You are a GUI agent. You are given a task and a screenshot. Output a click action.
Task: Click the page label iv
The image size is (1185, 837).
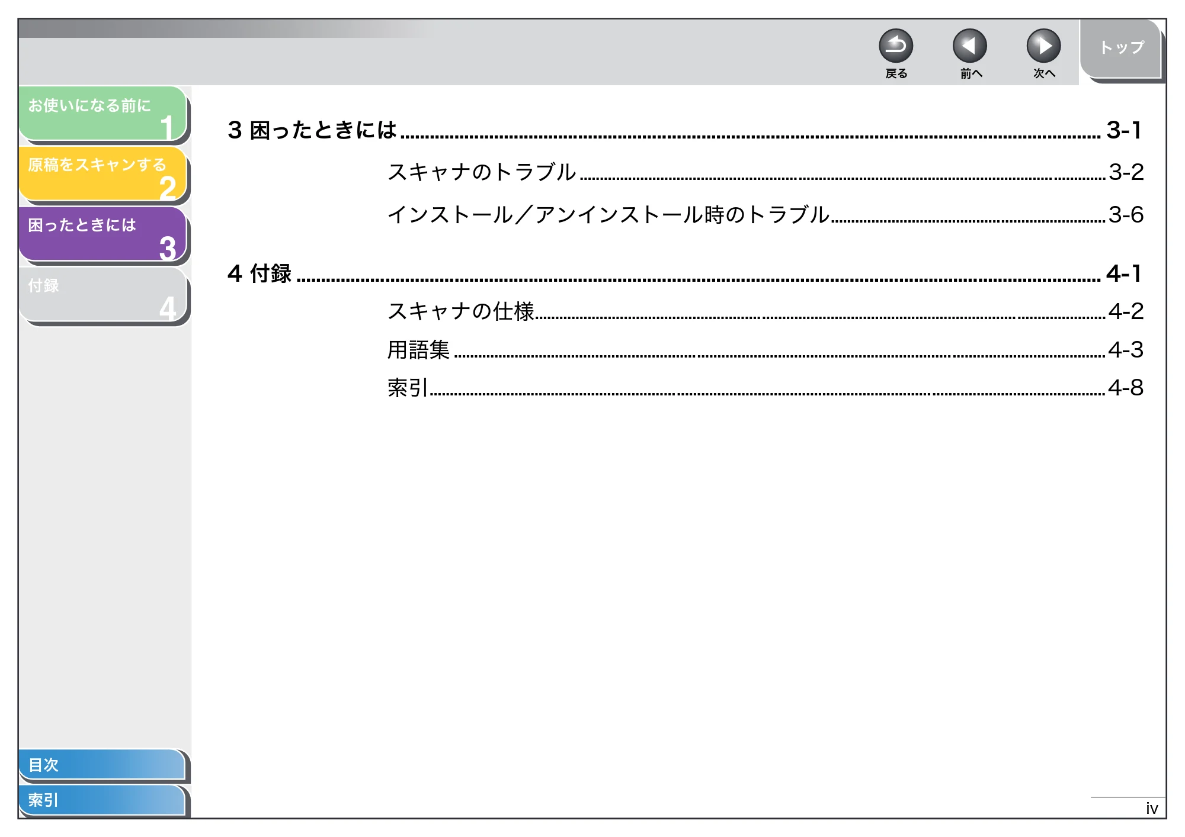coord(1151,809)
